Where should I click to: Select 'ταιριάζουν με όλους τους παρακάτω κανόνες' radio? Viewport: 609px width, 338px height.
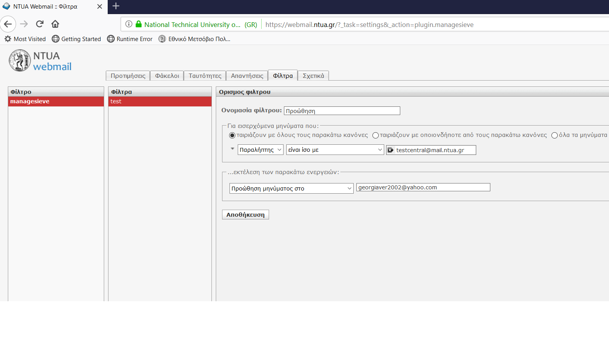coord(232,135)
